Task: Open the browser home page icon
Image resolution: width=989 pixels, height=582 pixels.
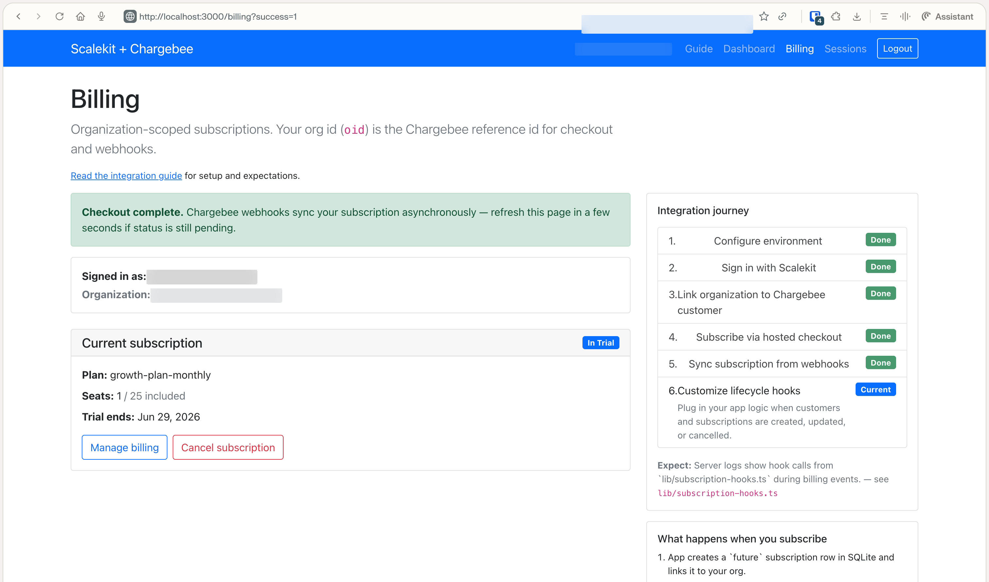Action: [x=80, y=16]
